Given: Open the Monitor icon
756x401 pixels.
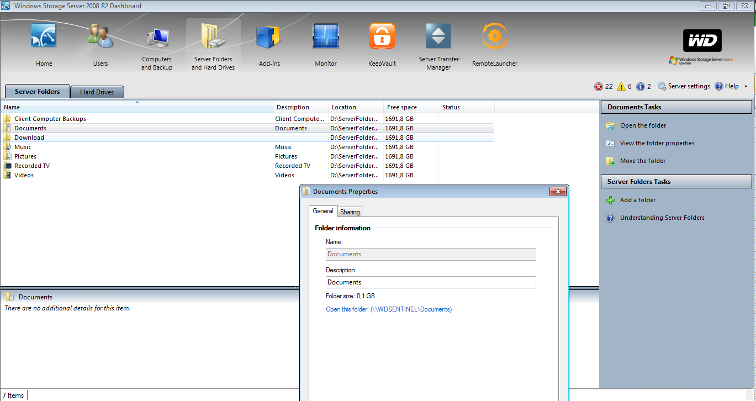Looking at the screenshot, I should coord(326,36).
